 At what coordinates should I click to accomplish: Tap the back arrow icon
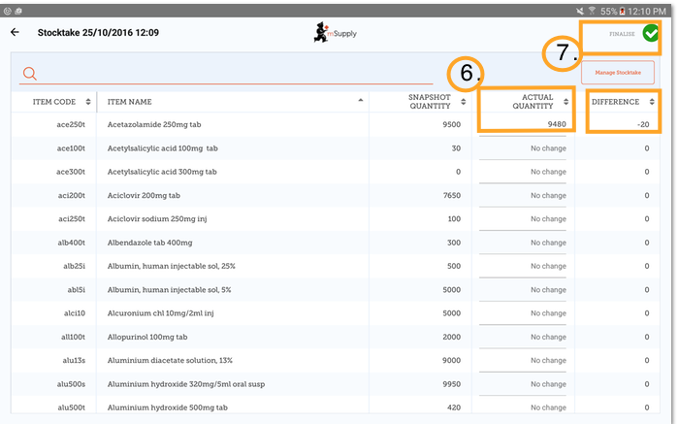click(15, 32)
